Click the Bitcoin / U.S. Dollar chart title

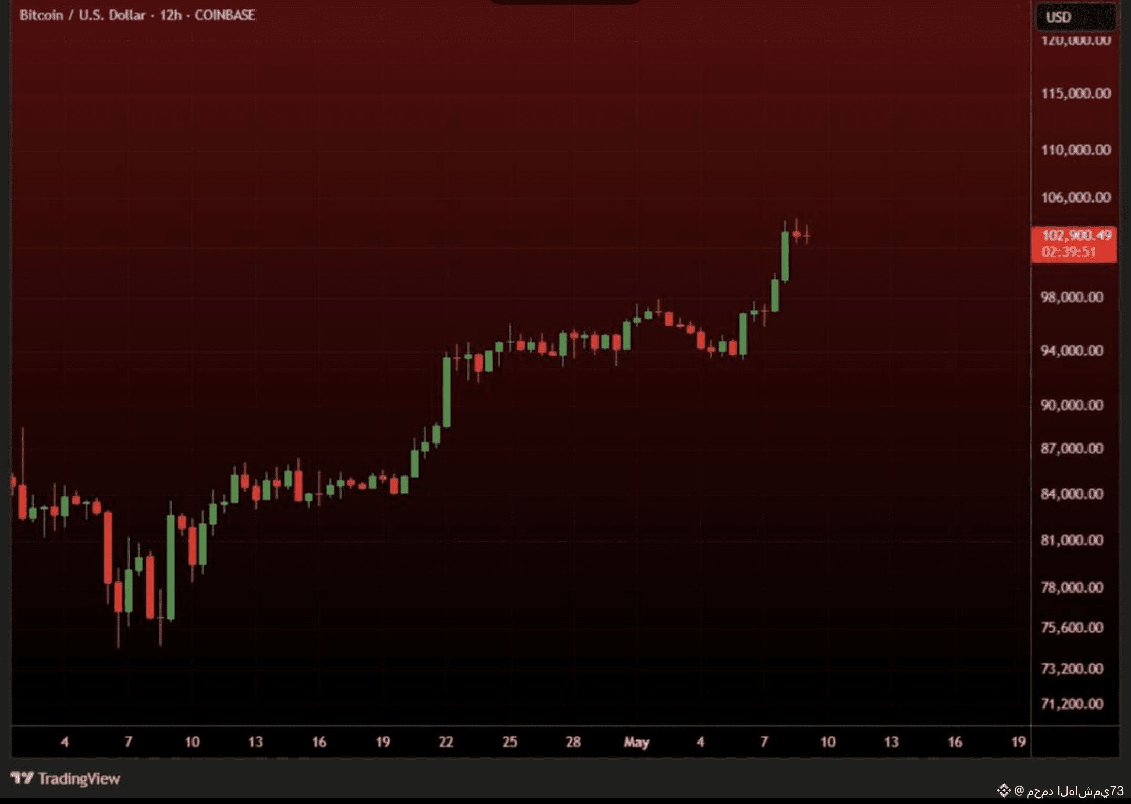pos(137,15)
